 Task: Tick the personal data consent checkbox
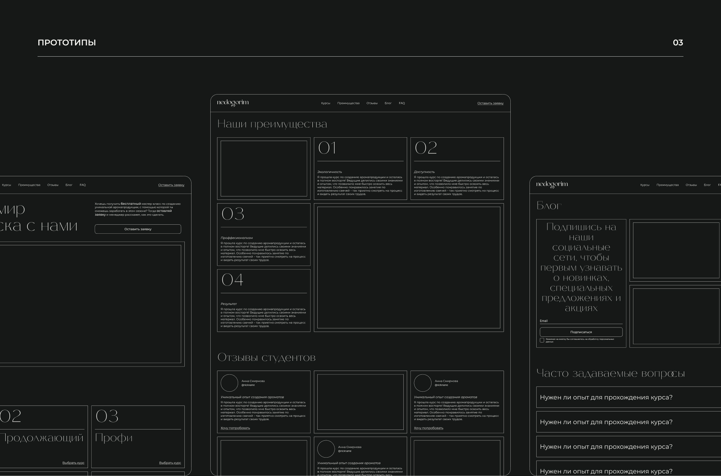click(x=542, y=340)
